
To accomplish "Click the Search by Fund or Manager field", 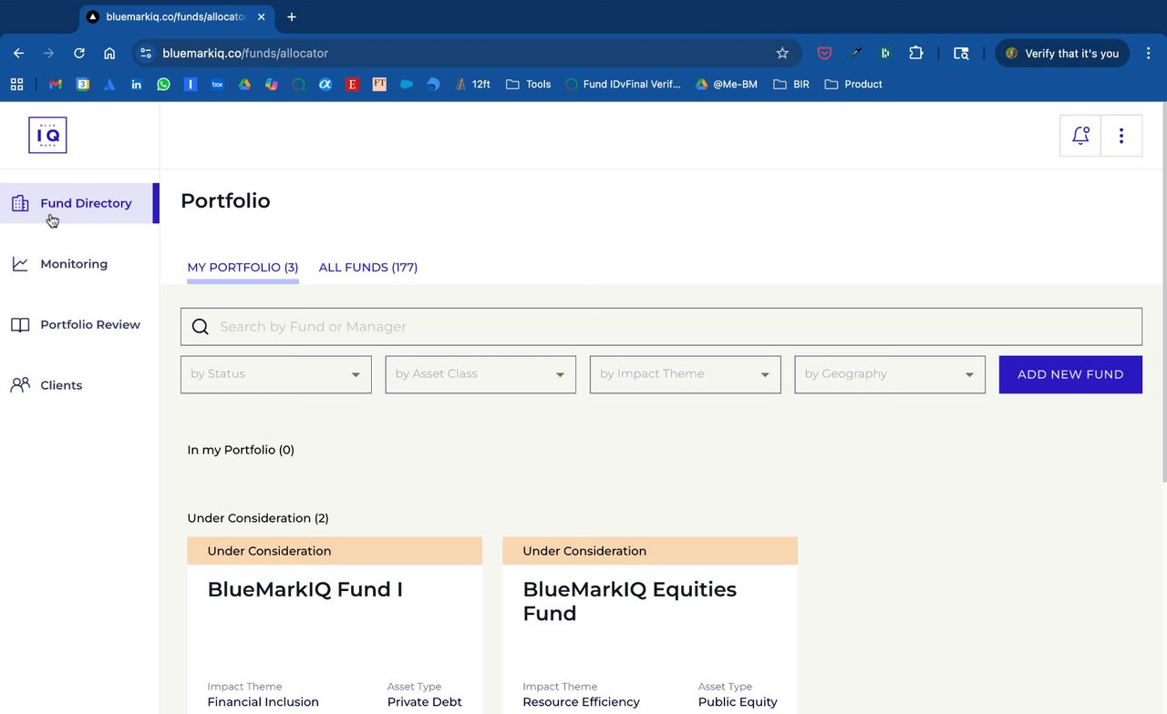I will [x=661, y=327].
